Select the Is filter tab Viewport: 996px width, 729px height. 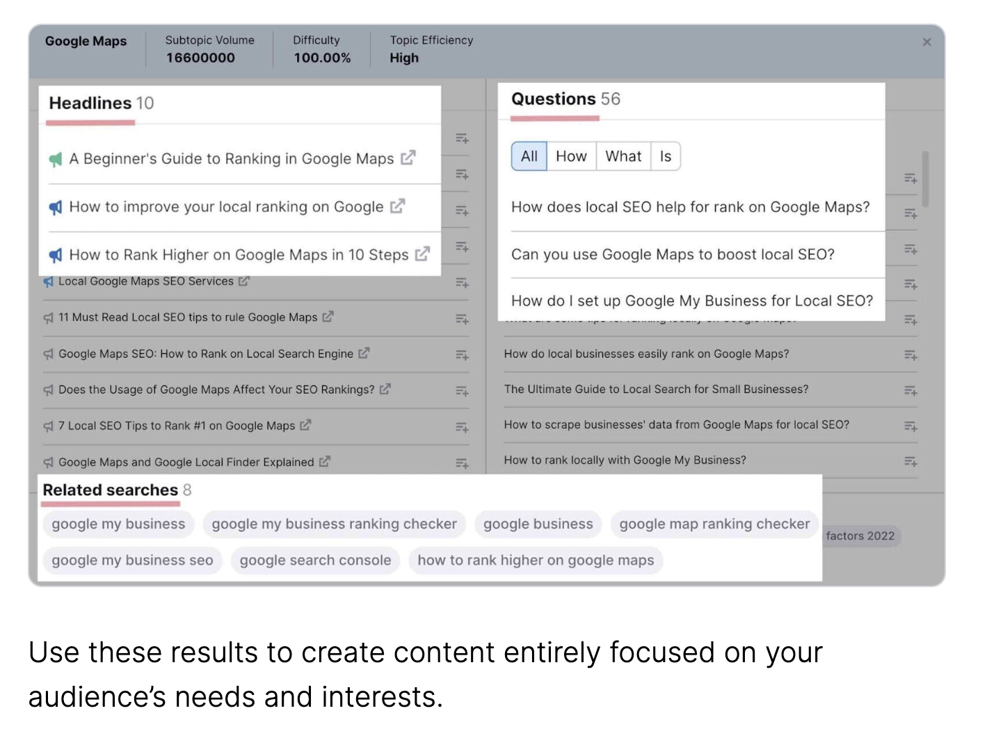665,156
